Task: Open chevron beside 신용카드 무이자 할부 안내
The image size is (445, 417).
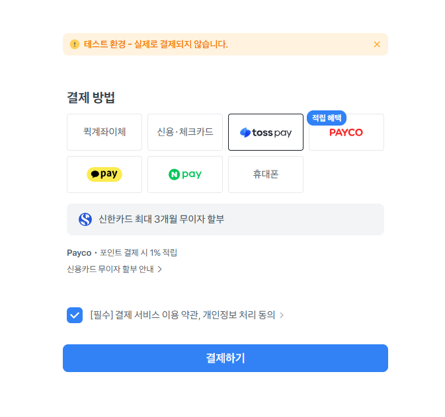Action: (160, 269)
